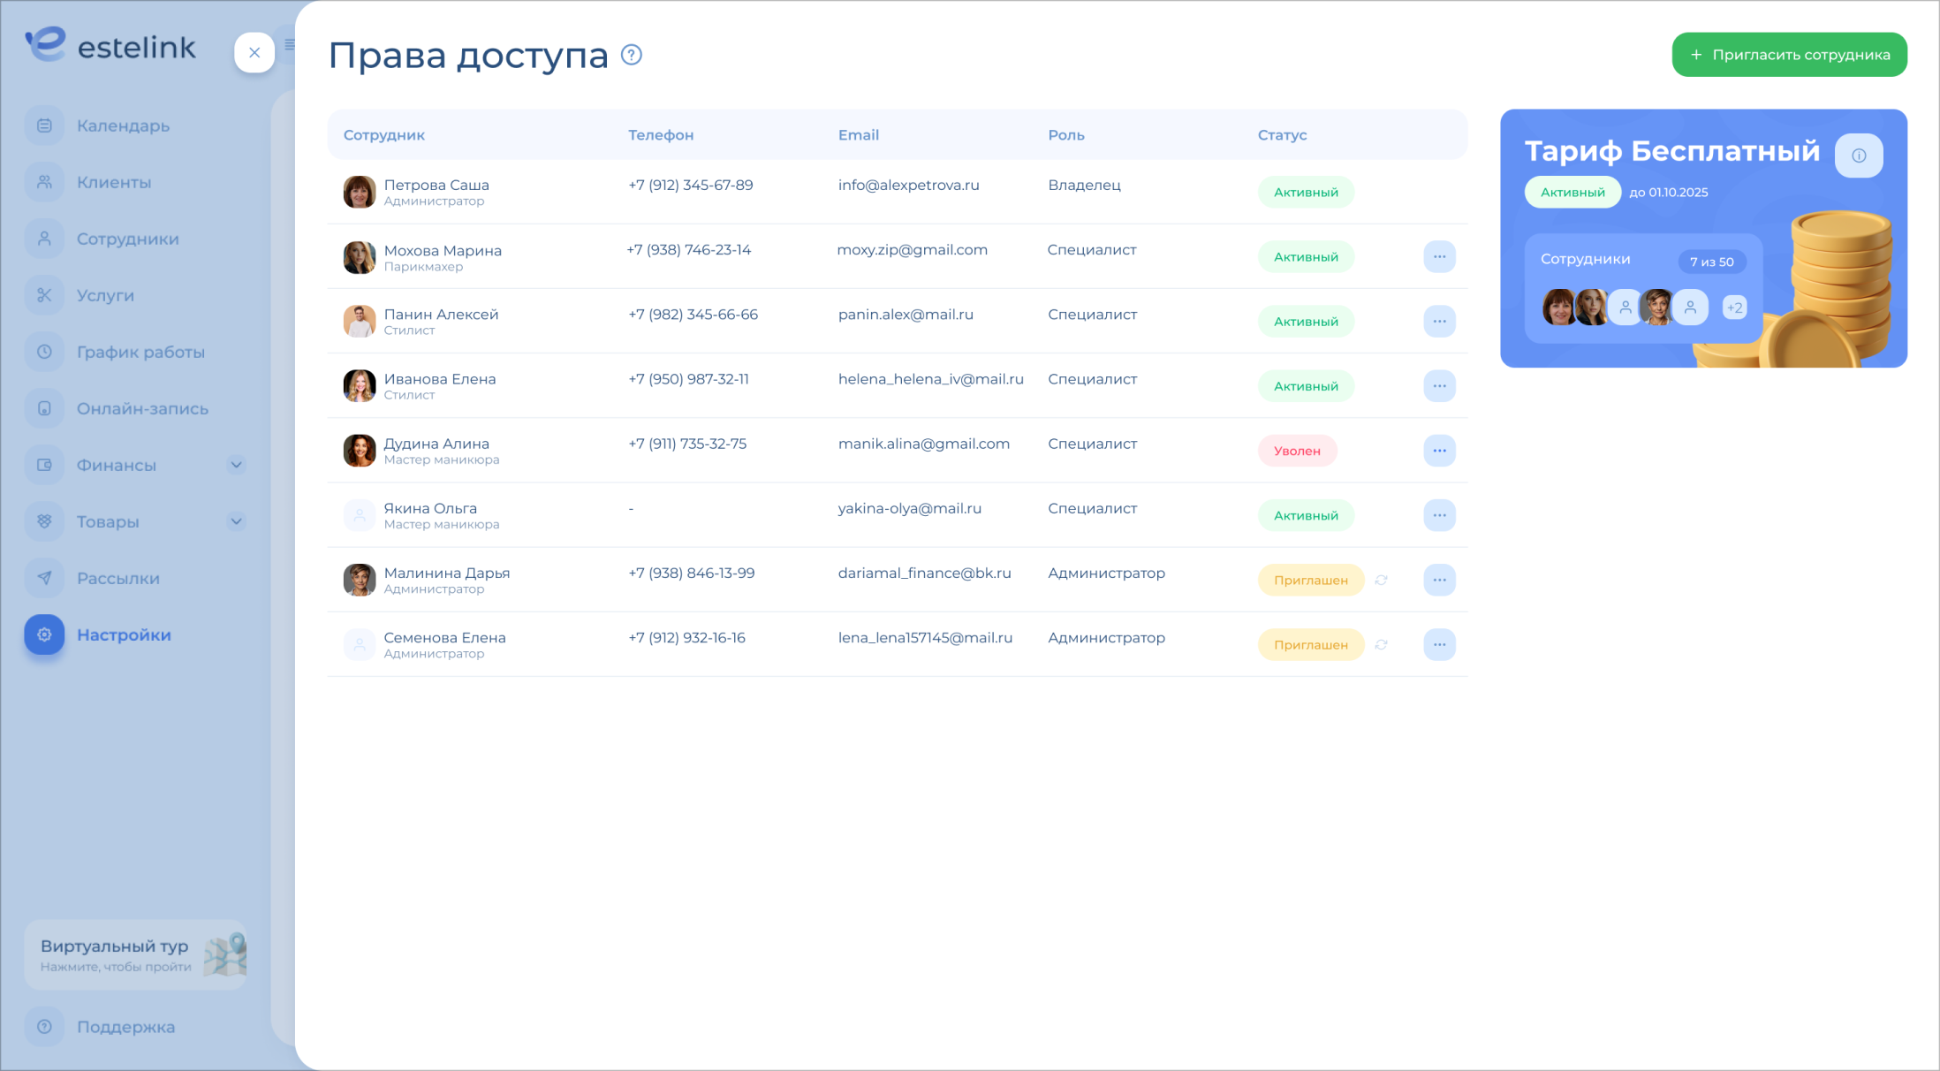Click the Финансы wallet icon
The height and width of the screenshot is (1071, 1940).
pos(44,465)
